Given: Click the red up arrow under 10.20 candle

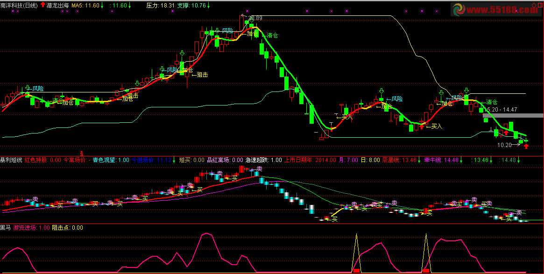Looking at the screenshot, I should tap(526, 147).
